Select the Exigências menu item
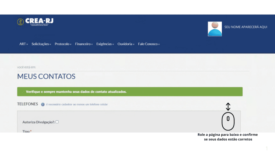Viewport: 275px width, 155px height. pyautogui.click(x=105, y=44)
